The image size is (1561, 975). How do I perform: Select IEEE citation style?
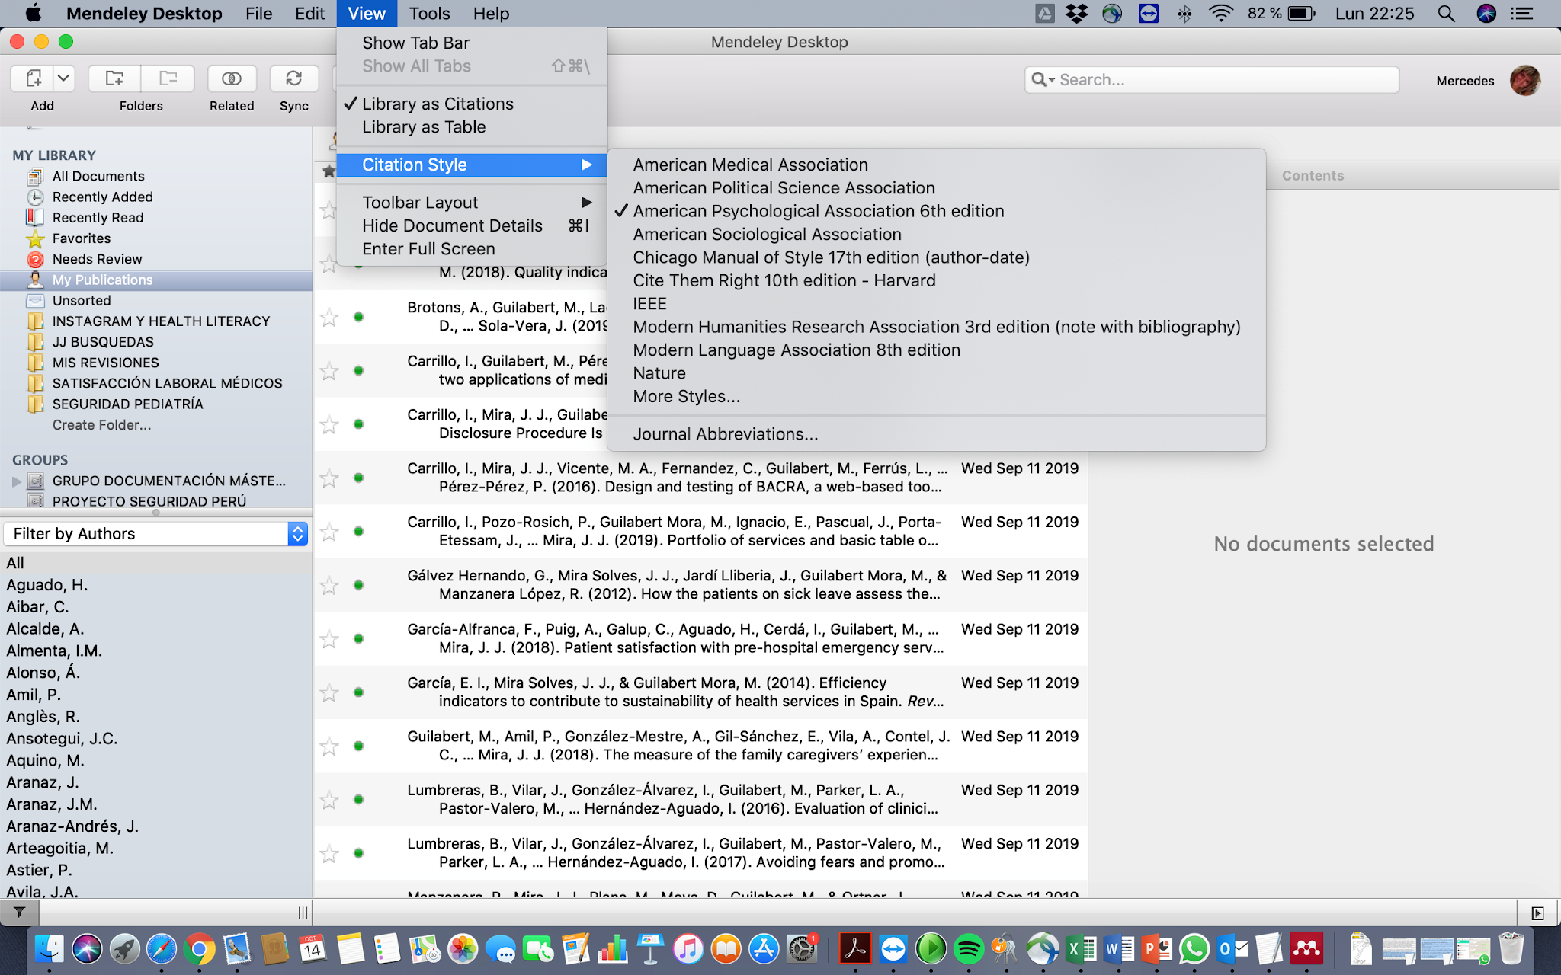649,304
